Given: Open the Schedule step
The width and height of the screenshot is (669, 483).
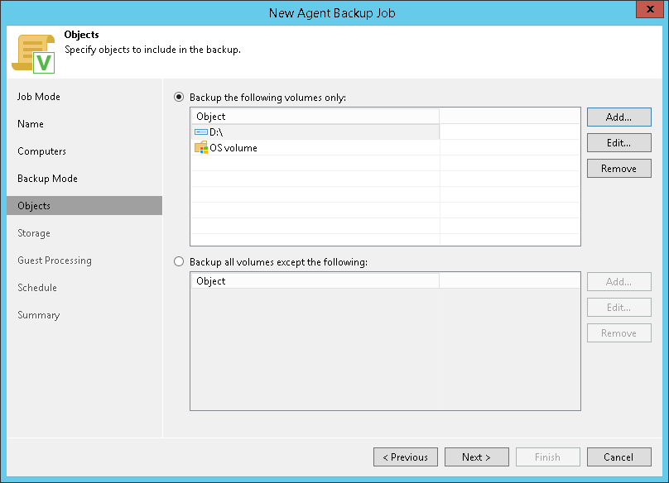Looking at the screenshot, I should (x=37, y=288).
